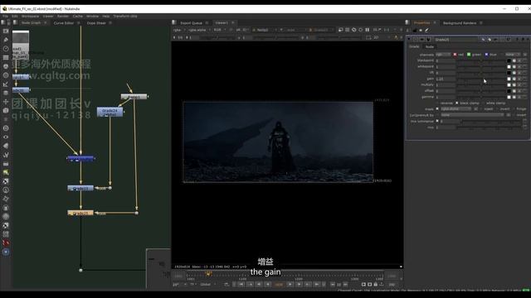Click the blackpoint black color swatch

pyautogui.click(x=509, y=60)
